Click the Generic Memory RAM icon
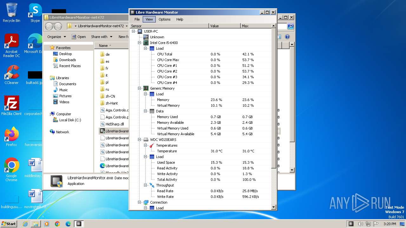 (x=146, y=88)
